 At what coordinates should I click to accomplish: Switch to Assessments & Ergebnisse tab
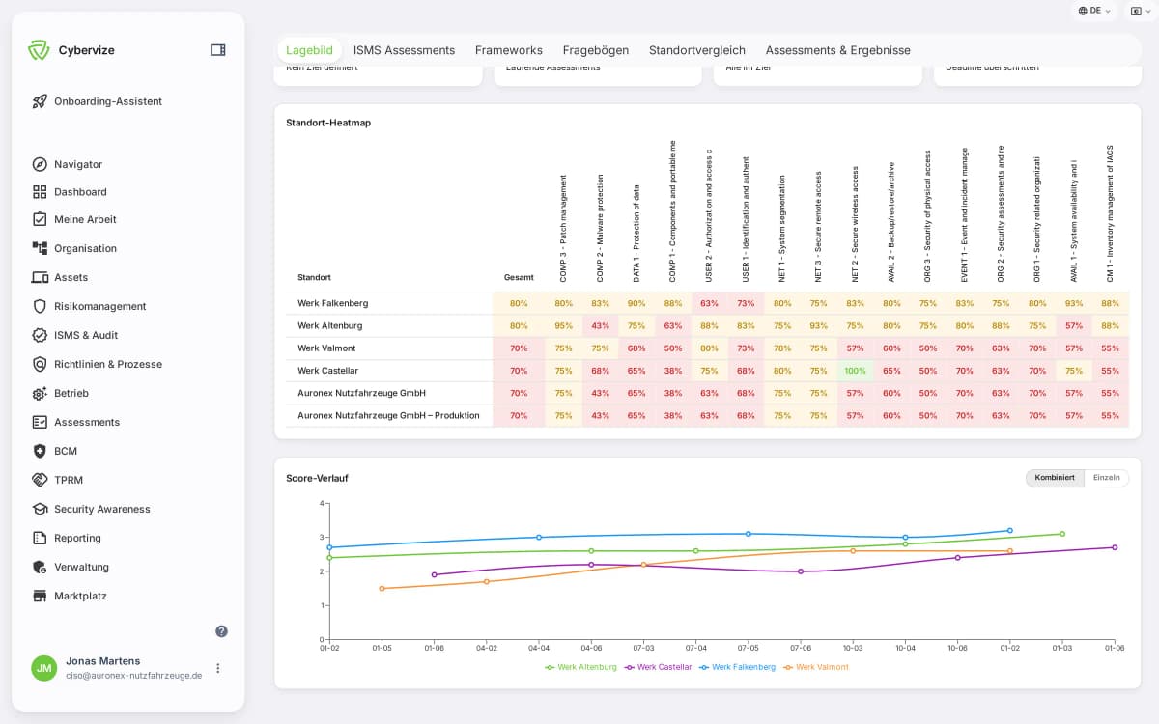tap(838, 50)
